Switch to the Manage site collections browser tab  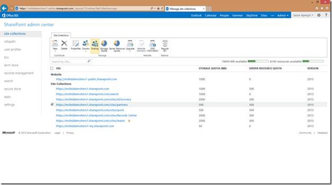pos(185,9)
